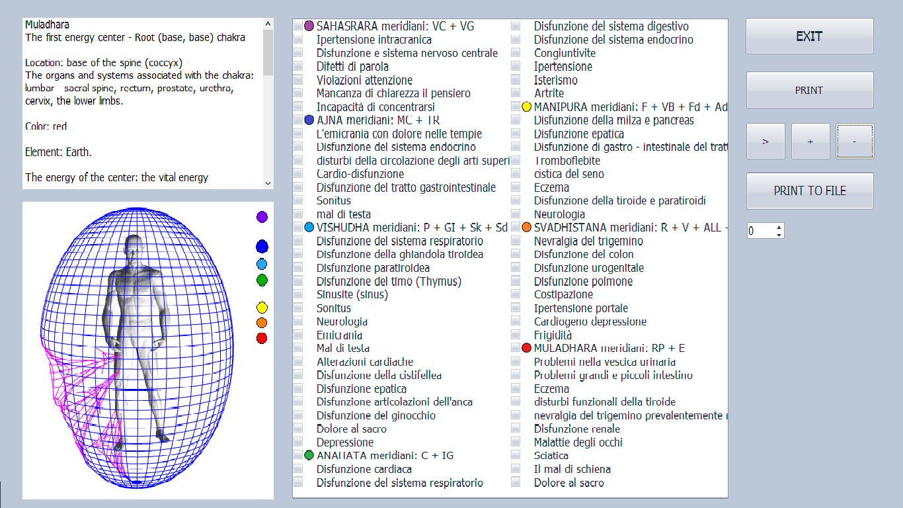This screenshot has width=903, height=508.
Task: Check the SAHASRARA meridiani checkbox
Action: [x=298, y=26]
